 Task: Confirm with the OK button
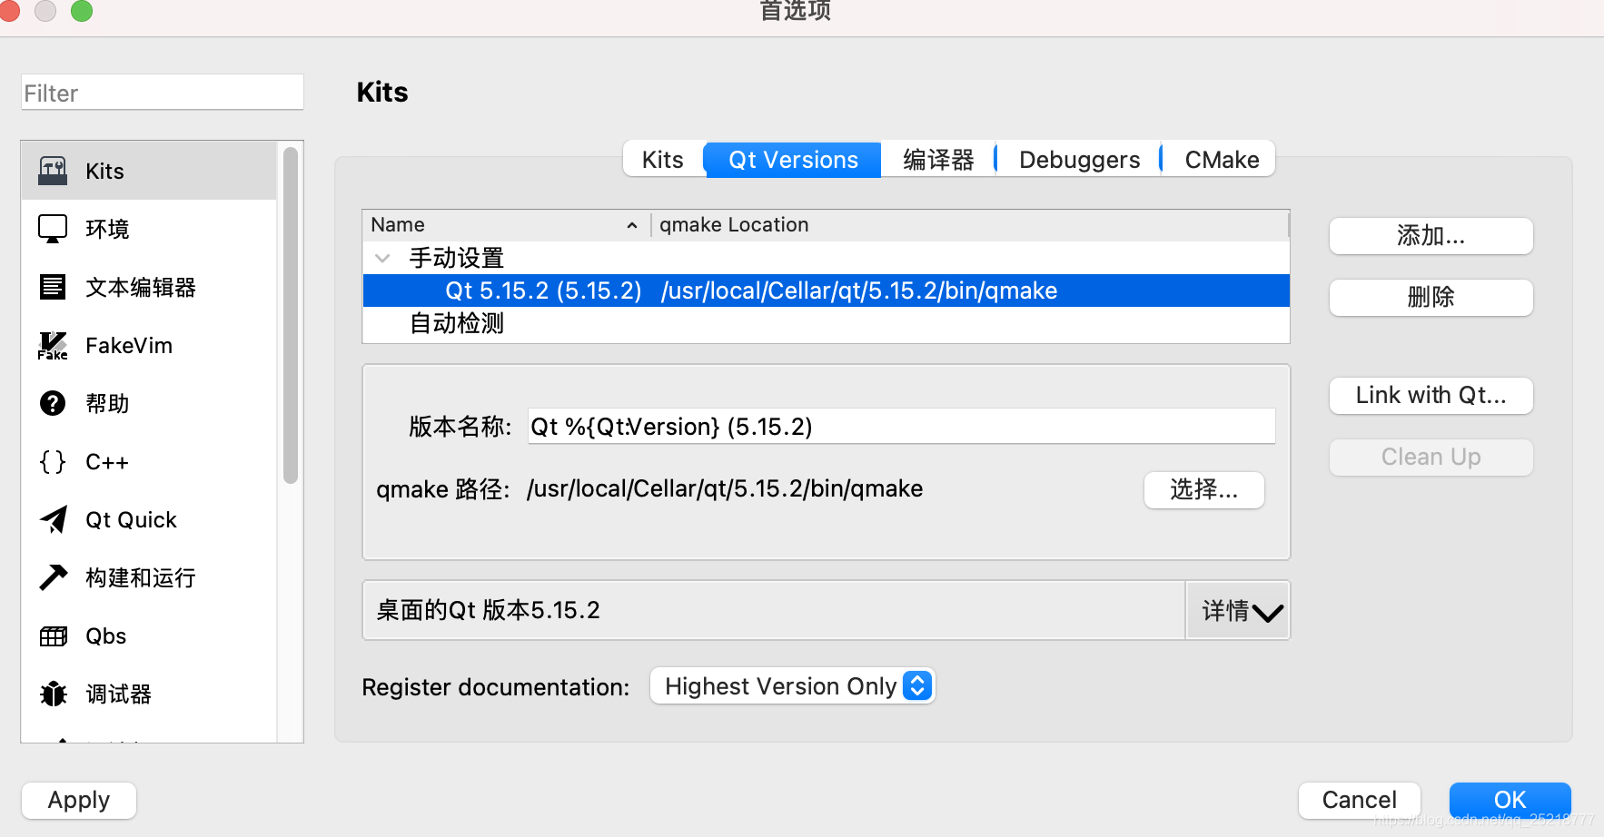(1510, 801)
